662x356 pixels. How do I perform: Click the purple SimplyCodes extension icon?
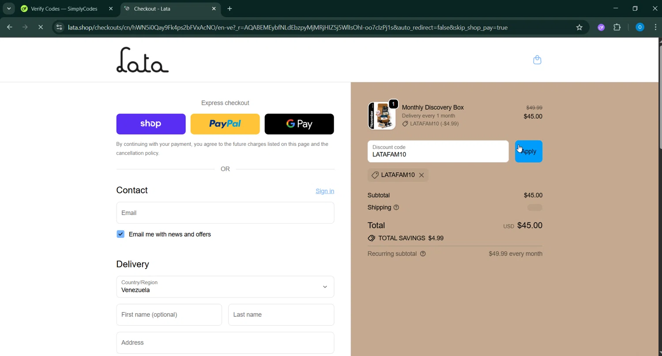[x=601, y=27]
